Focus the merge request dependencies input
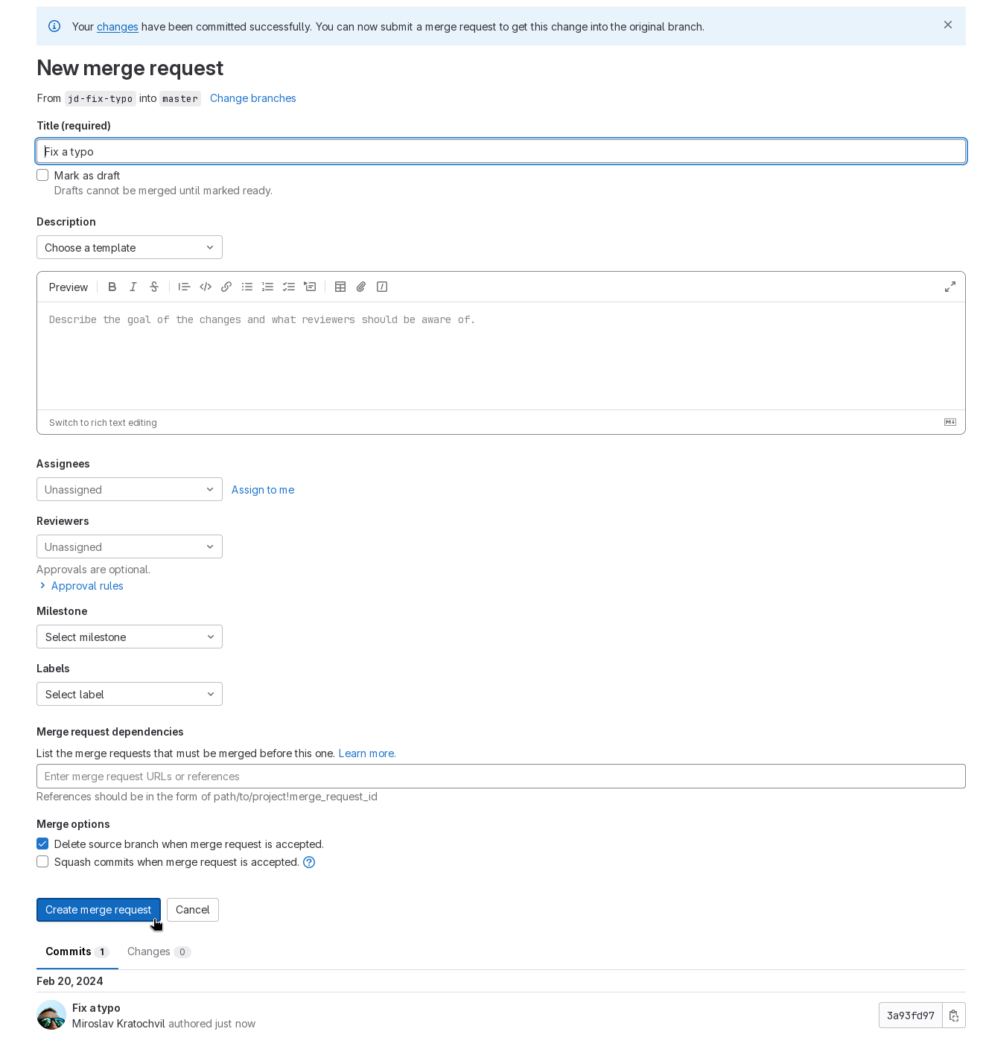983x1052 pixels. point(500,777)
